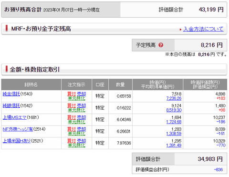Screen dimensions: 229x177
Task: Open average cost 1,724.68 link
Action: pos(174,122)
